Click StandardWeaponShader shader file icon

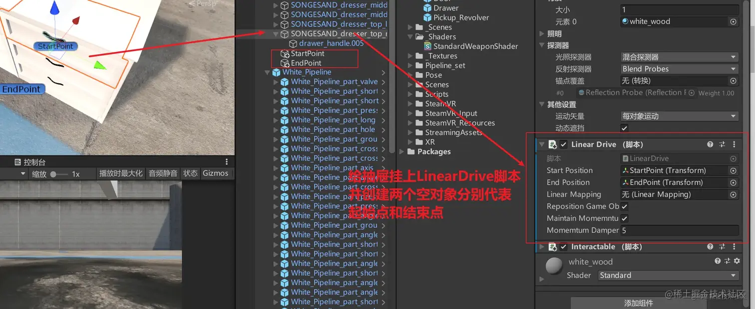(x=428, y=46)
